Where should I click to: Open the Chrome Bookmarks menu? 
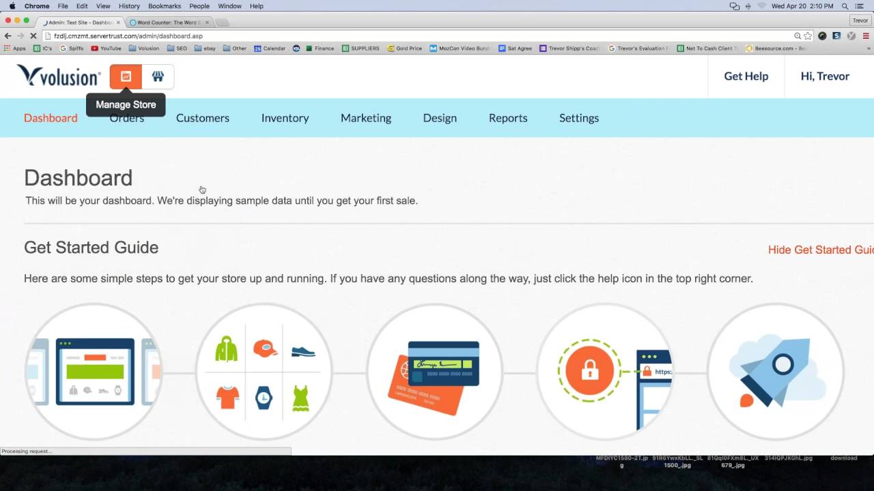pos(165,6)
